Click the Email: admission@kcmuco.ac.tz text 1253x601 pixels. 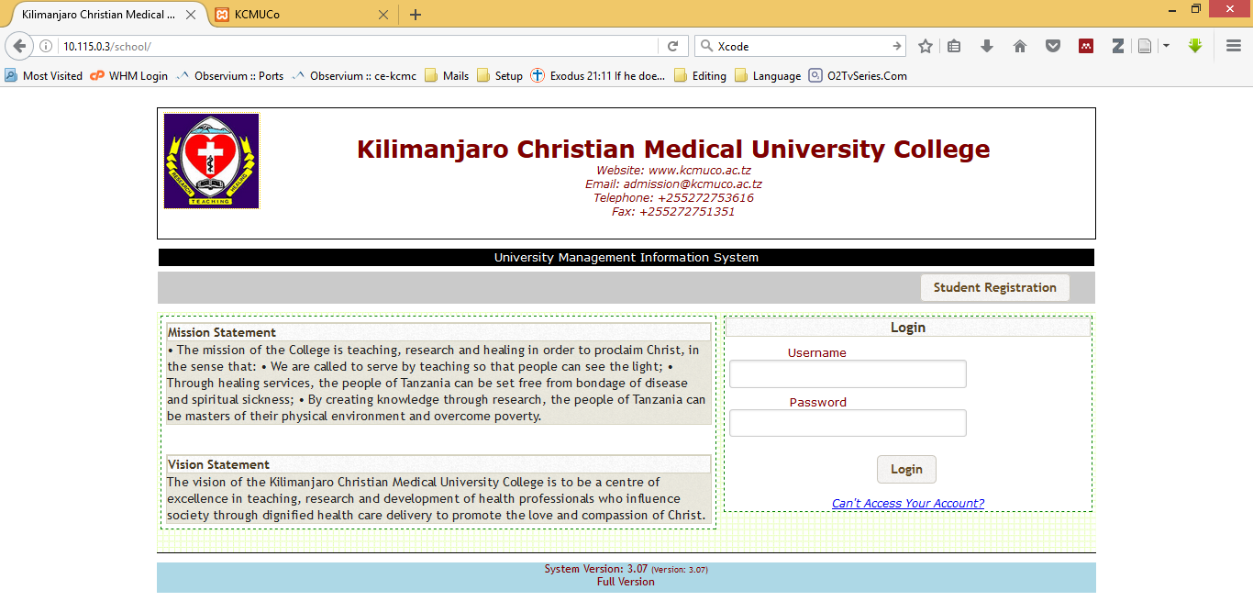(673, 184)
